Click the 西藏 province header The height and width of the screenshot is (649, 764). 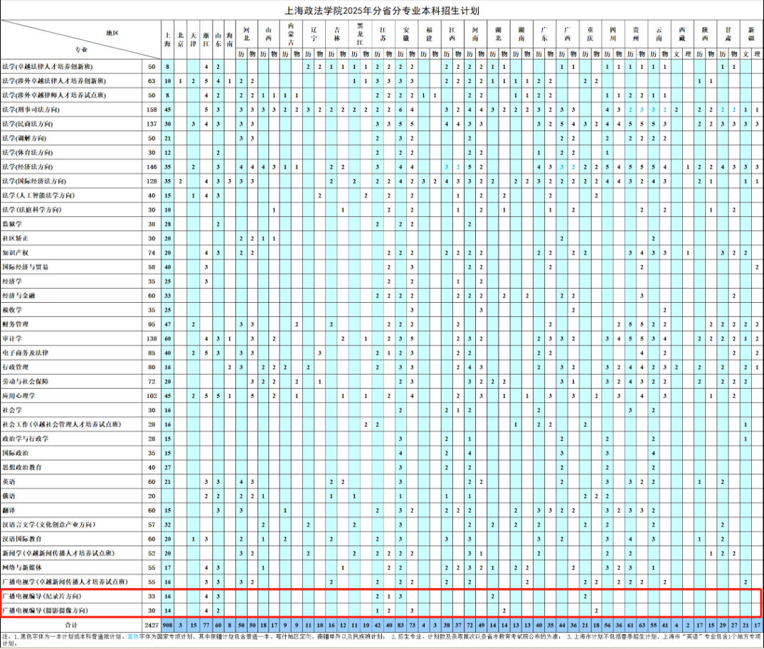click(682, 34)
